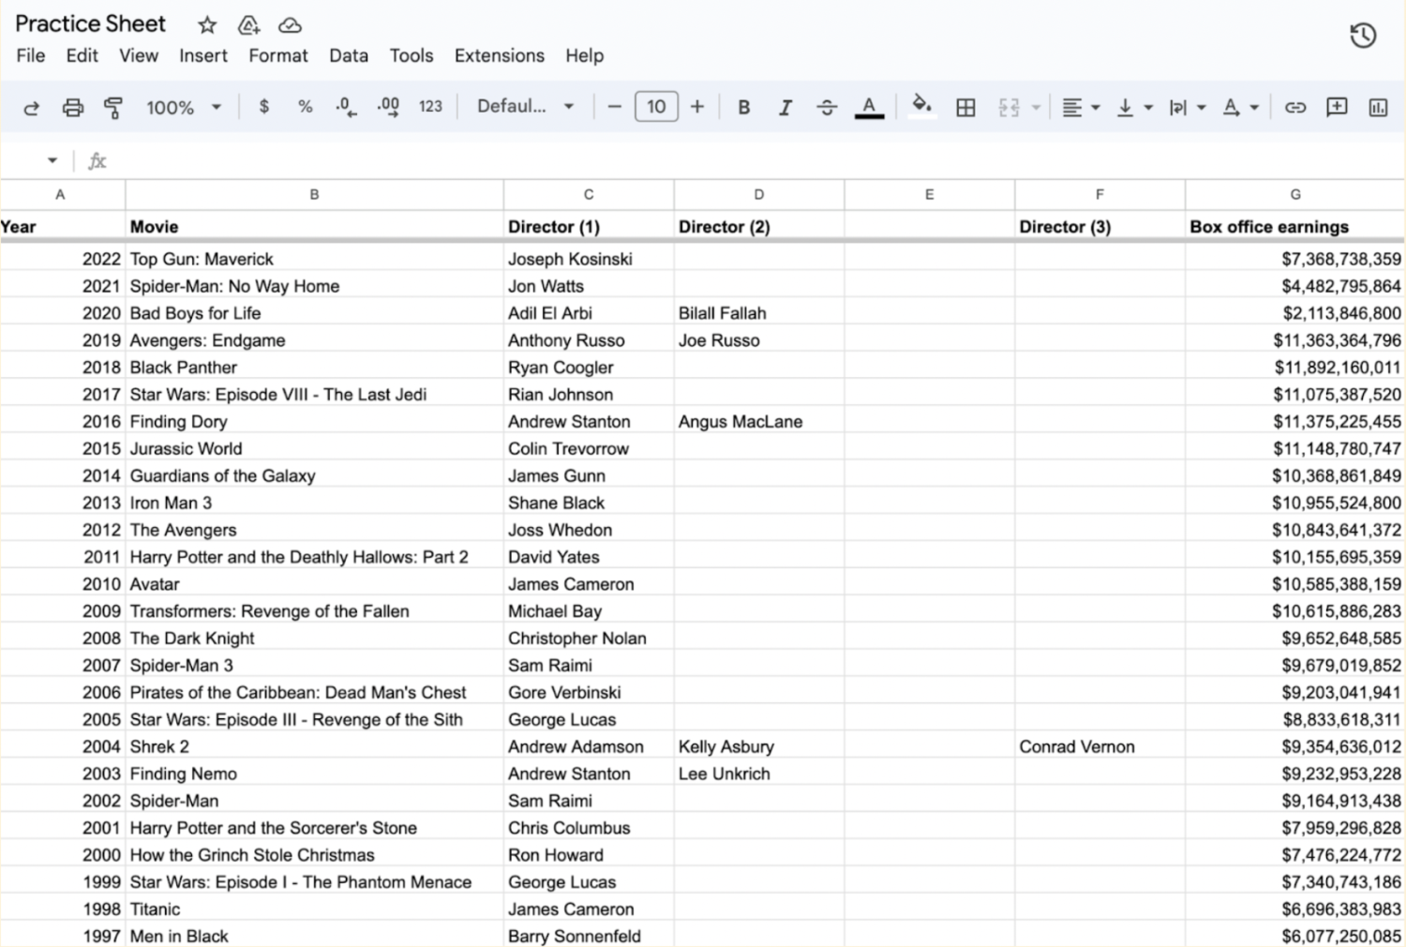This screenshot has height=947, width=1406.
Task: Select column B header
Action: click(314, 194)
